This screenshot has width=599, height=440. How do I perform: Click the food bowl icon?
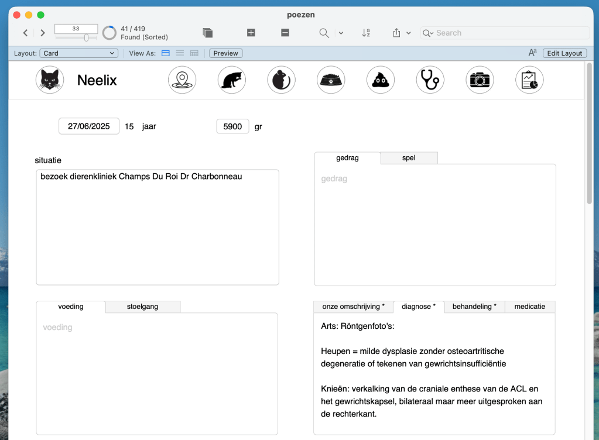[x=331, y=80]
